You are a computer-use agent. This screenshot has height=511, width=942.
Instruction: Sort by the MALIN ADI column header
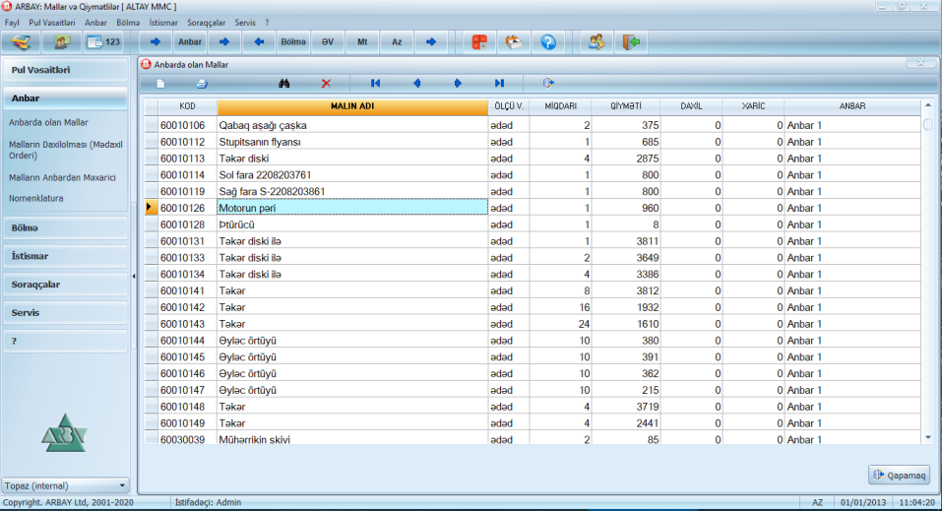click(x=352, y=106)
